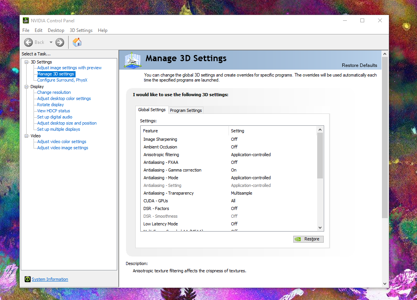Click the NVIDIA logo in the title bar
The height and width of the screenshot is (300, 417).
tap(26, 20)
